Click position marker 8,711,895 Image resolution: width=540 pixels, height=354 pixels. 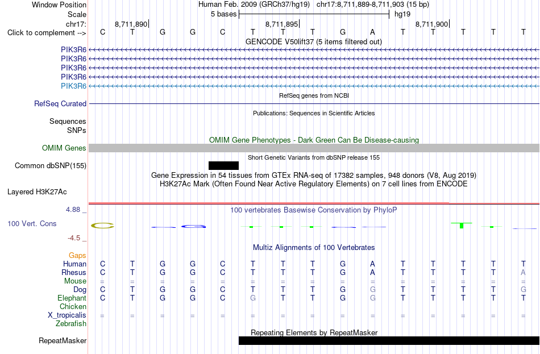tap(282, 24)
